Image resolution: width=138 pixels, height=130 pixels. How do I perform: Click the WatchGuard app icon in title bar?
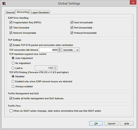click(4, 4)
